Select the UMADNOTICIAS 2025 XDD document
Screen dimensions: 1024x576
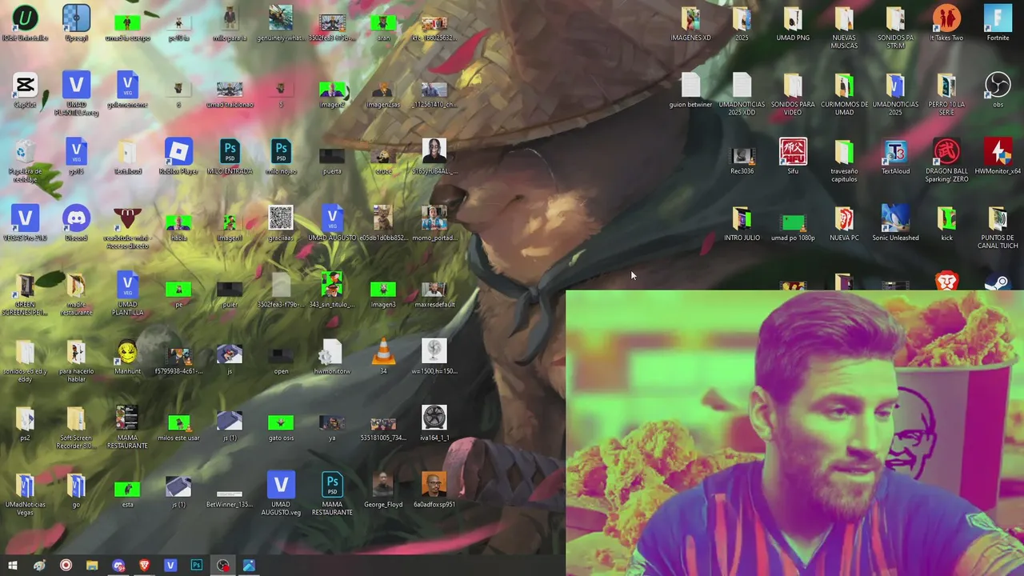(742, 94)
